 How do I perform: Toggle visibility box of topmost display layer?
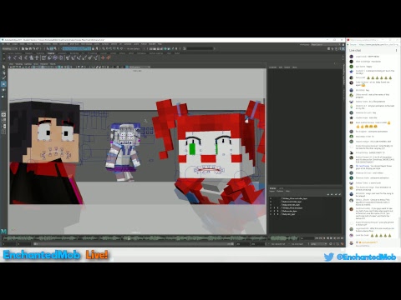coord(271,198)
